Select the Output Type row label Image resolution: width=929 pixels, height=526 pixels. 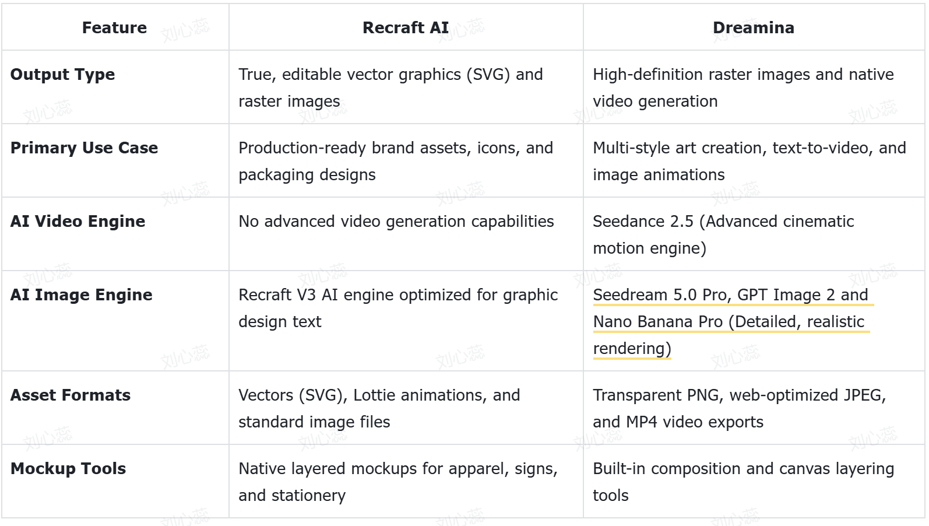tap(63, 75)
